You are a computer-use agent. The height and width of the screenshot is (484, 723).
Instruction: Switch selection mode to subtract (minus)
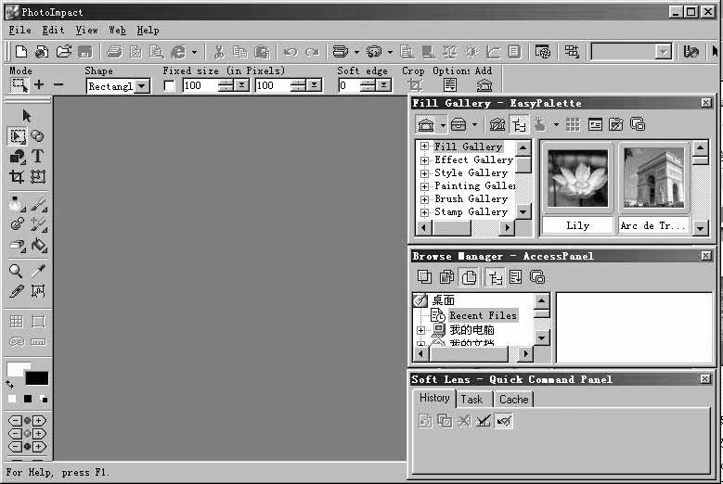coord(58,85)
